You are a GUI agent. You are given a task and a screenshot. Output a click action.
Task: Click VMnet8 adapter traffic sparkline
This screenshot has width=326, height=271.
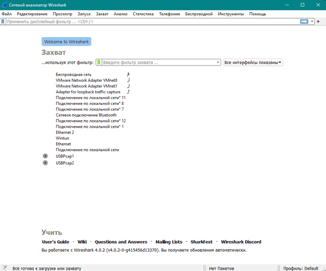[128, 80]
